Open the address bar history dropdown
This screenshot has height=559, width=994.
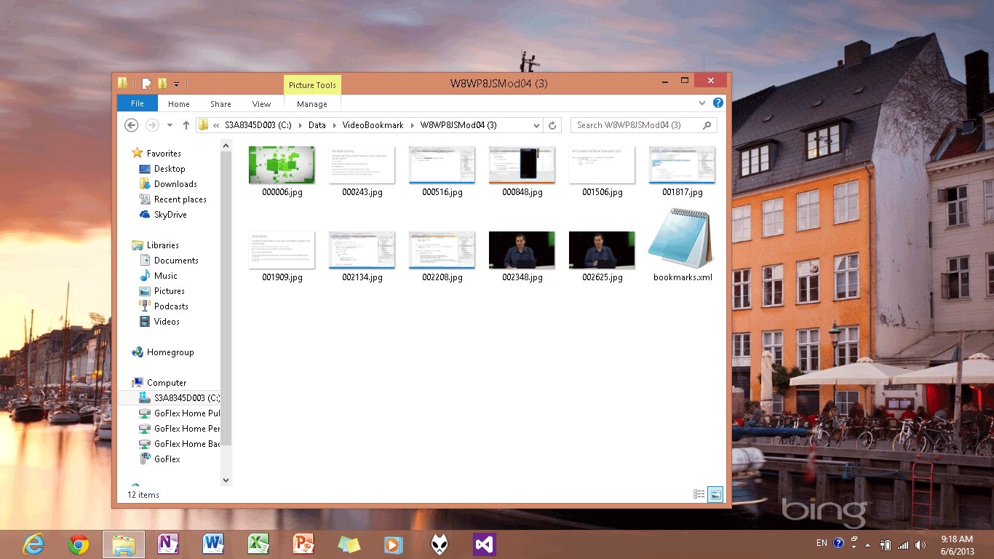point(537,125)
